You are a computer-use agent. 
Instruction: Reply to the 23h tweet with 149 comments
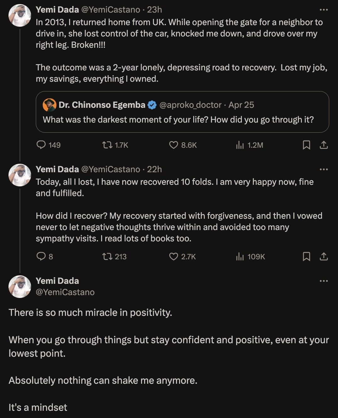pos(41,145)
